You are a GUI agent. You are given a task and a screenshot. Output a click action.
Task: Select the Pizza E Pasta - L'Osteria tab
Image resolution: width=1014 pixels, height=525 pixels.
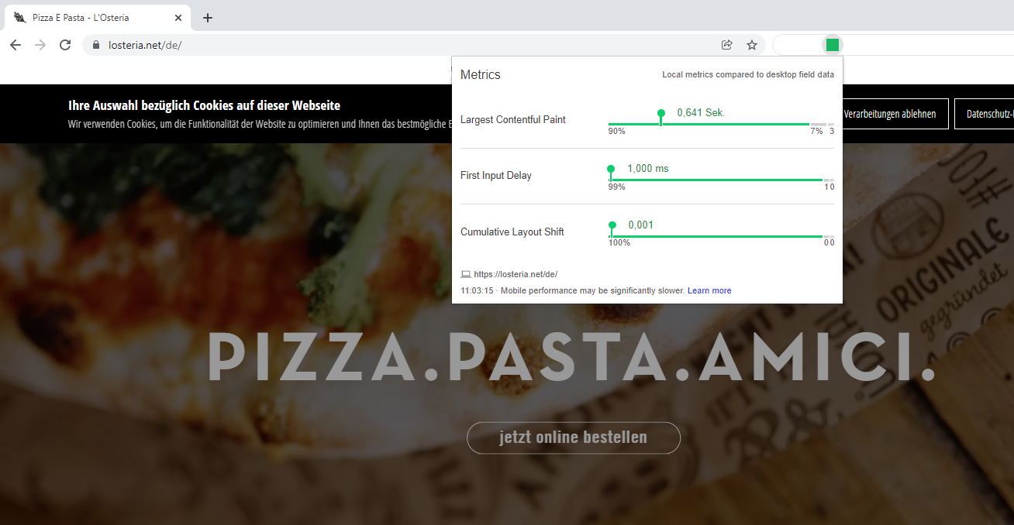tap(97, 18)
